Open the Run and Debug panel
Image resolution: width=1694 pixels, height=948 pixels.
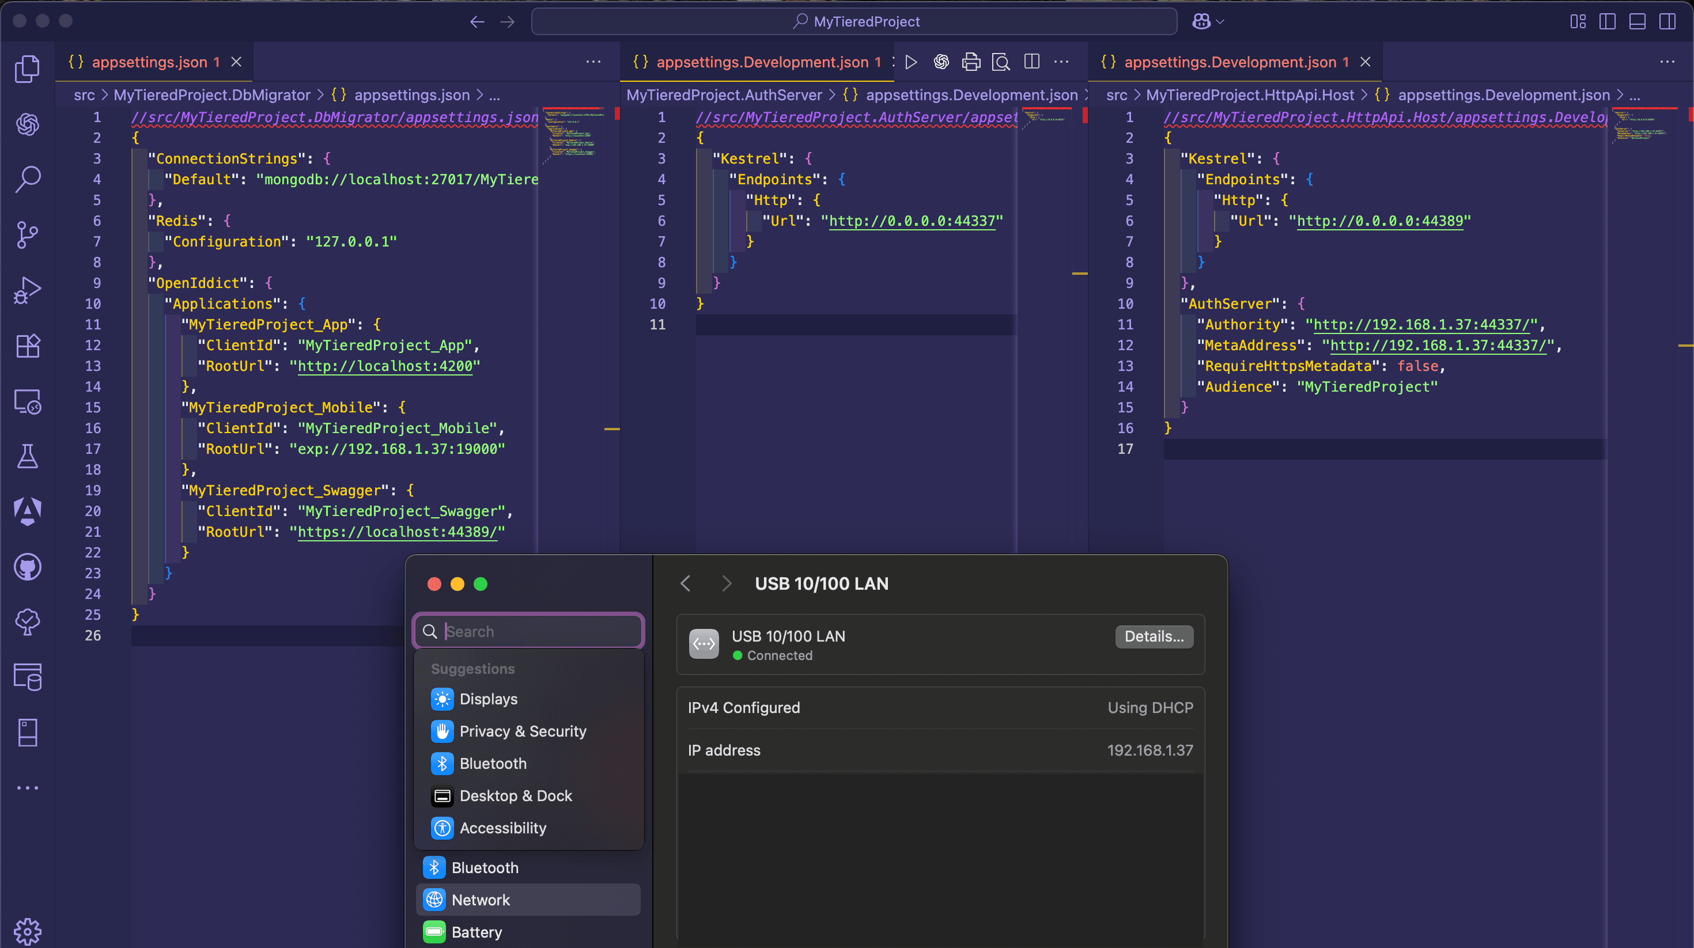coord(28,289)
